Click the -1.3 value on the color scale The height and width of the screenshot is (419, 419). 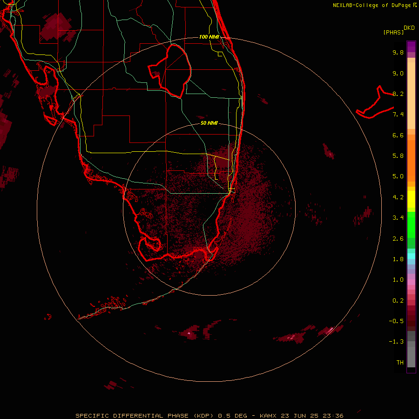point(396,342)
